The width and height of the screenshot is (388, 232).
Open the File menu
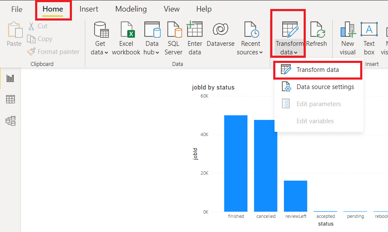(x=17, y=9)
